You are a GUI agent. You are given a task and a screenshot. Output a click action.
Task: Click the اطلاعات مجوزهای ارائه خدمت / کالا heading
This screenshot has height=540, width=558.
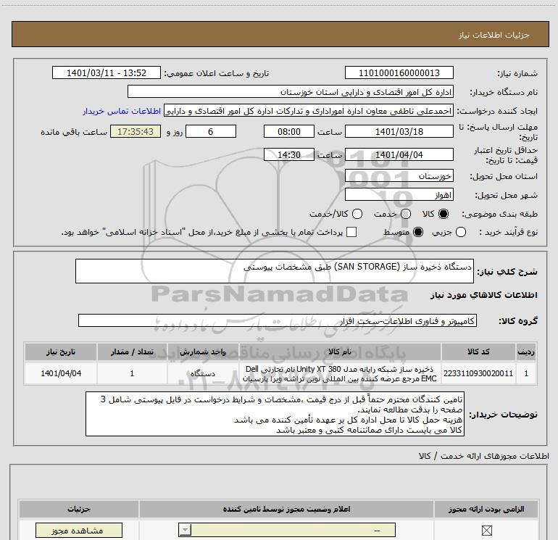[x=484, y=456]
